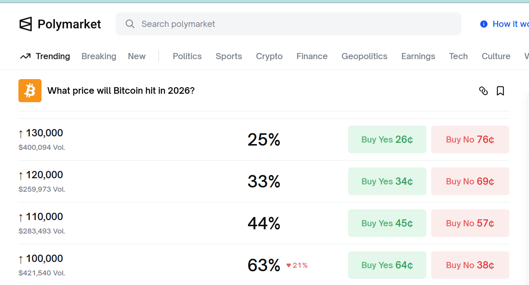Open the Geopolitics category
Viewport: 529px width, 285px height.
tap(364, 56)
